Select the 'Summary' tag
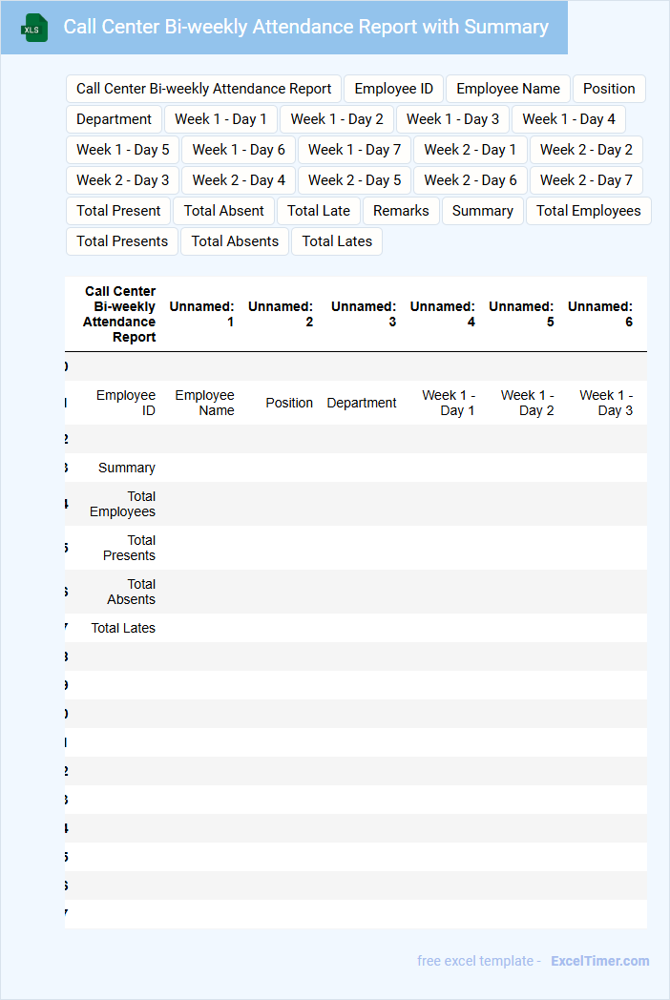This screenshot has height=1000, width=670. [482, 211]
